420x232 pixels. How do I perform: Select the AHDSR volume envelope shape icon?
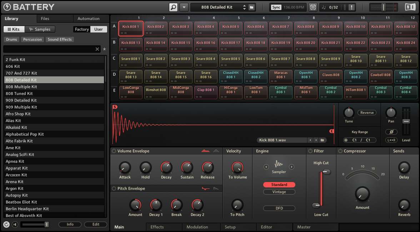coord(205,151)
